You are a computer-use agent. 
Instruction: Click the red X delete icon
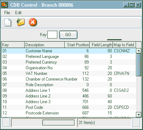tap(33, 22)
